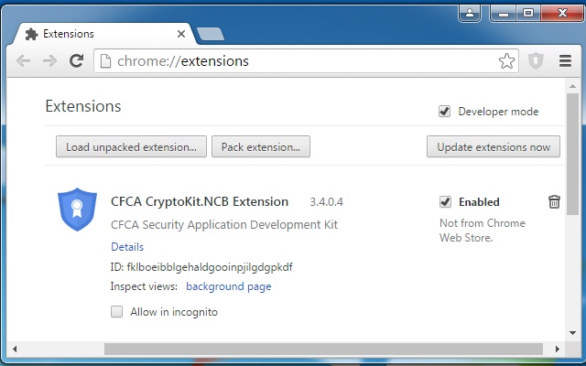
Task: Open the Chrome hamburger menu
Action: pos(565,61)
